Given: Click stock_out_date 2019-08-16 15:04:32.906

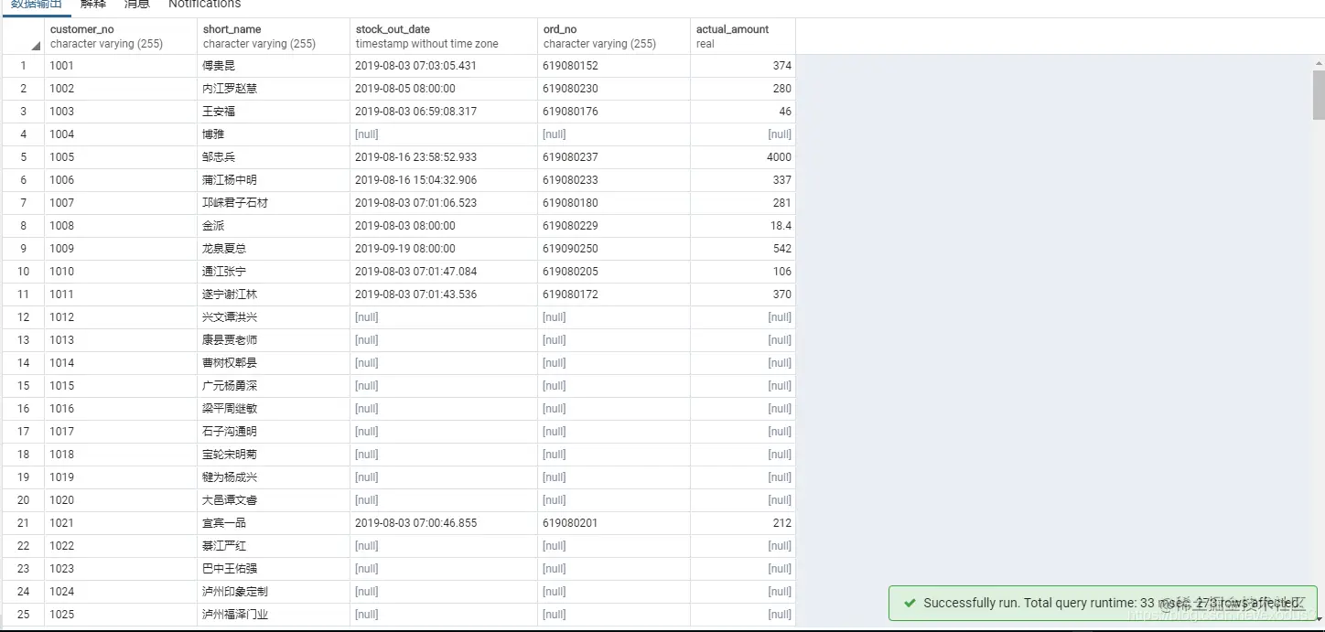Looking at the screenshot, I should pyautogui.click(x=444, y=180).
